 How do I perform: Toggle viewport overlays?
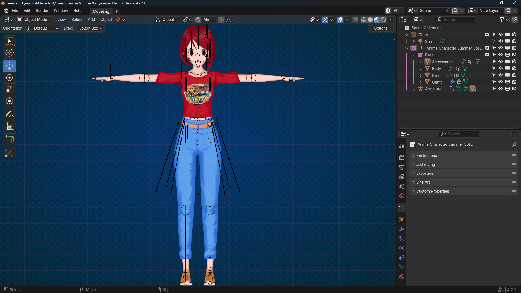[340, 20]
